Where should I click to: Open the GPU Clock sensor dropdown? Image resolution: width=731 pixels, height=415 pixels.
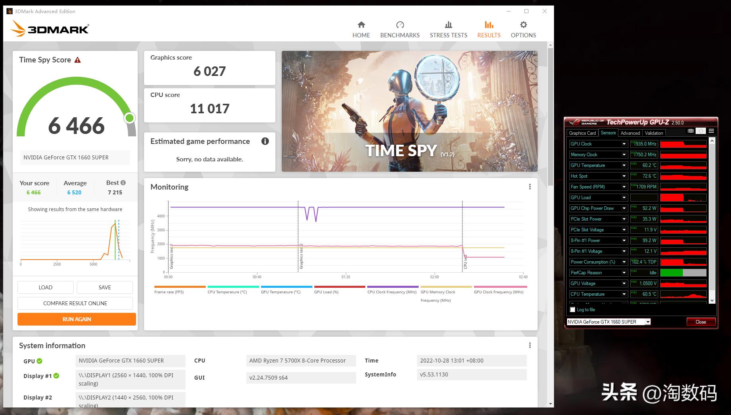[x=624, y=144]
